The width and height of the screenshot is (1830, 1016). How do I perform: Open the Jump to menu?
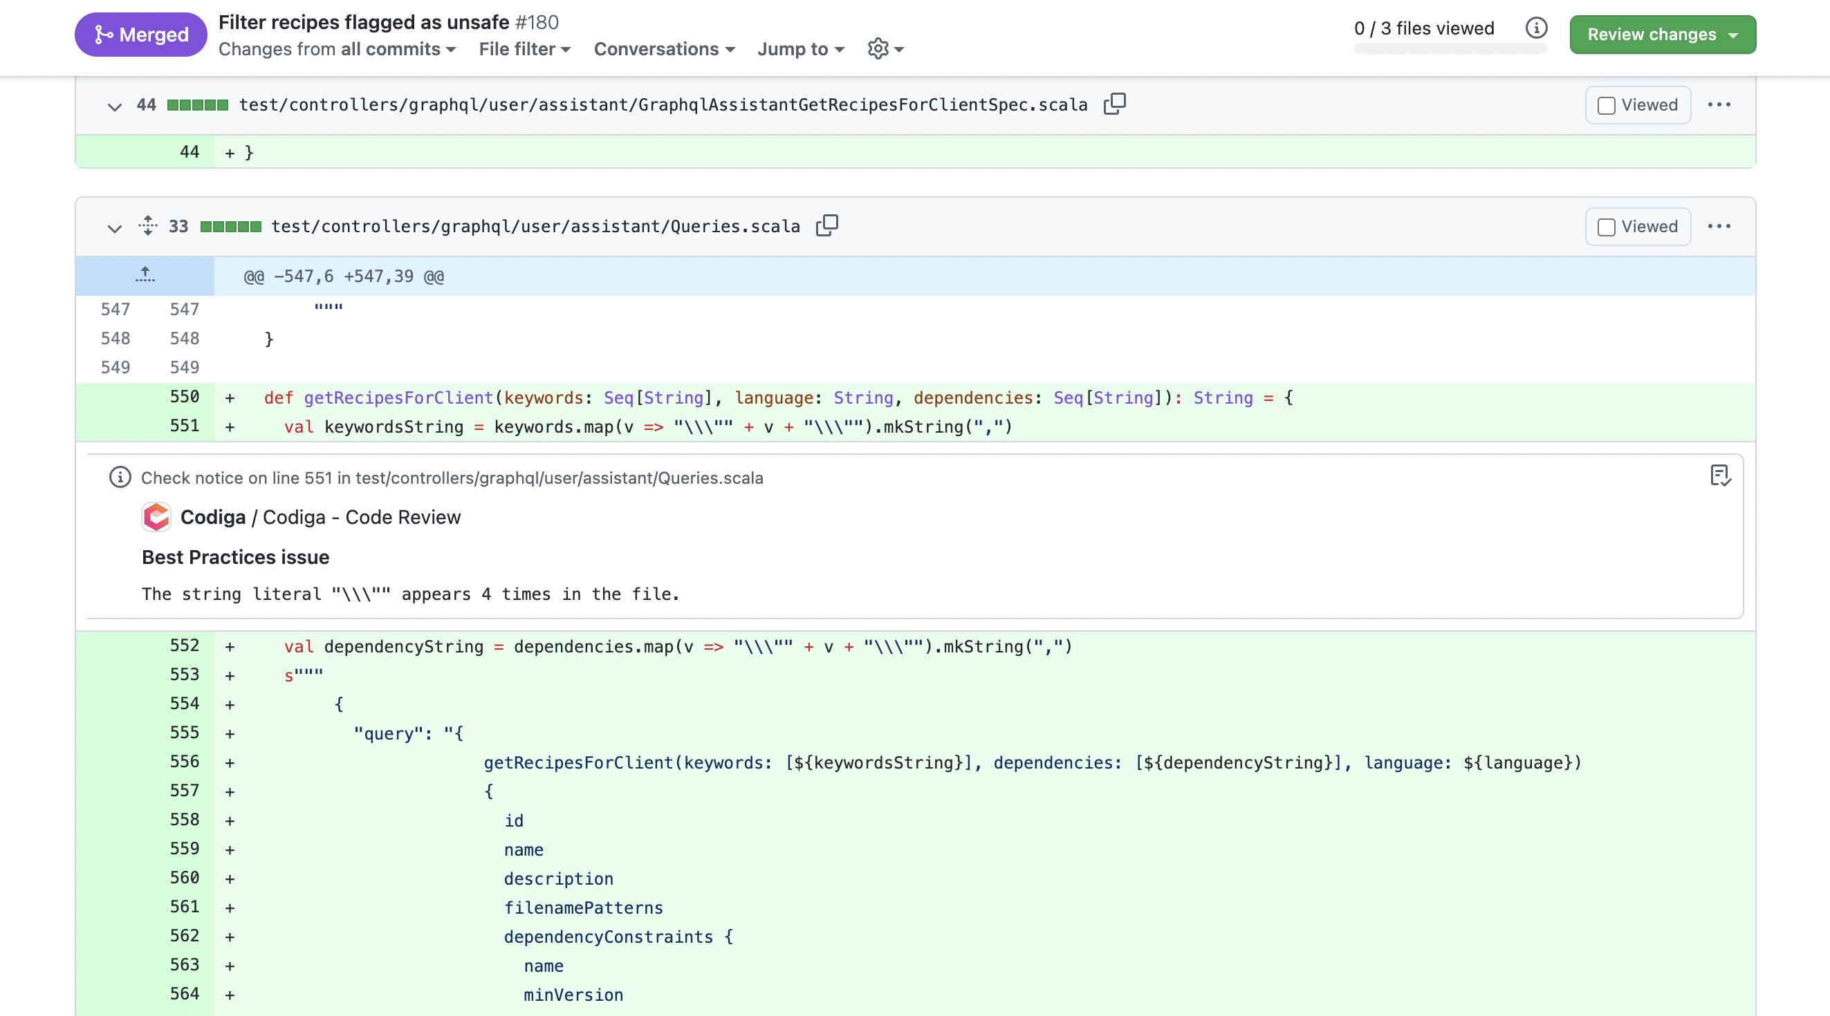coord(800,49)
